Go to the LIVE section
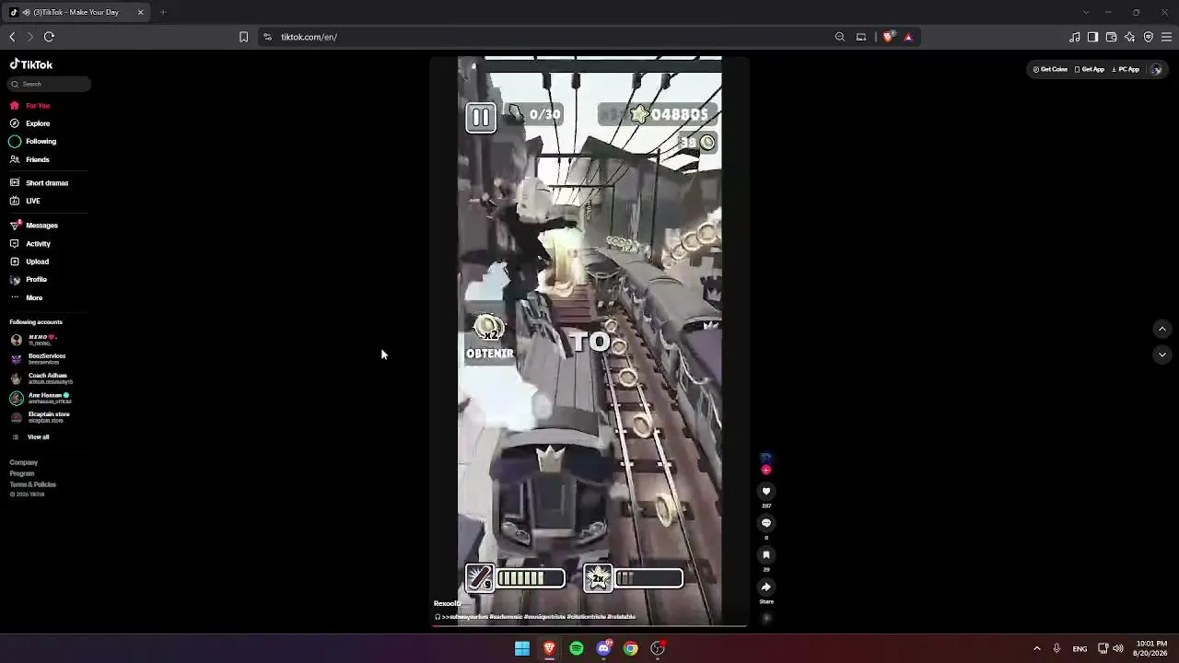Viewport: 1179px width, 663px height. (x=26, y=201)
